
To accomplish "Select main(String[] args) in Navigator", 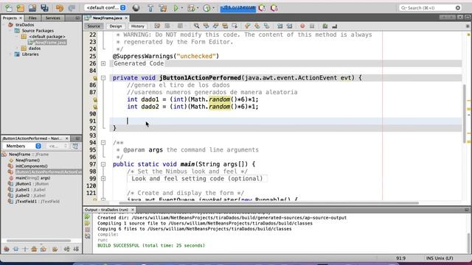I will tap(32, 178).
